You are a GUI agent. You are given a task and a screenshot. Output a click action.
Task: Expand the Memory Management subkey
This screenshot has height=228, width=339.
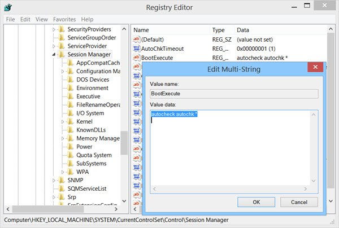tap(63, 139)
